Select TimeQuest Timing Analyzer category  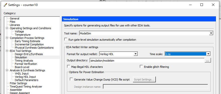26,87
